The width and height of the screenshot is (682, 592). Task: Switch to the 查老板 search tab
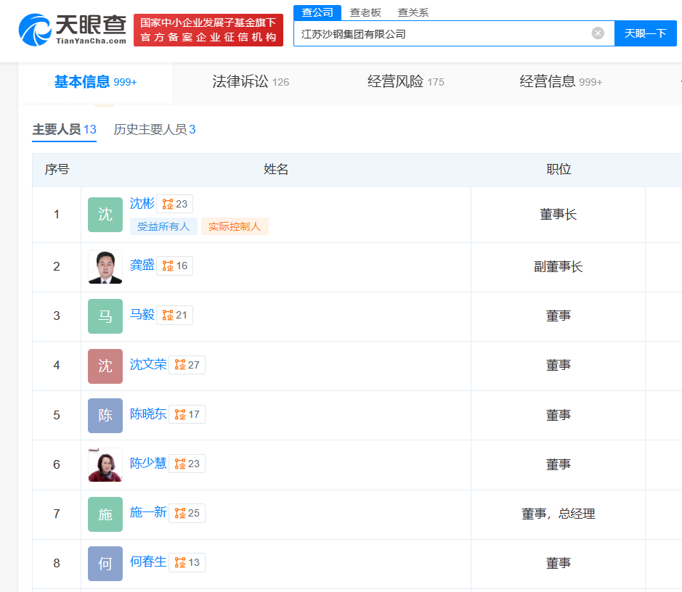click(361, 12)
